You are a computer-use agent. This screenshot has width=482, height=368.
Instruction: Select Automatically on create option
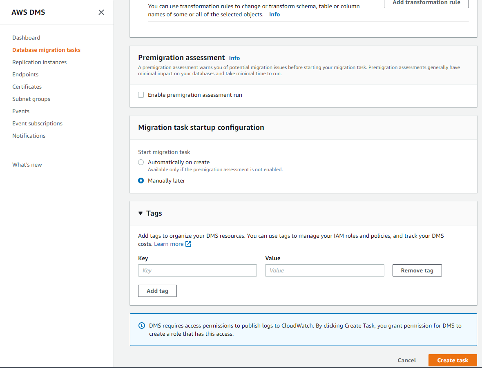(141, 162)
